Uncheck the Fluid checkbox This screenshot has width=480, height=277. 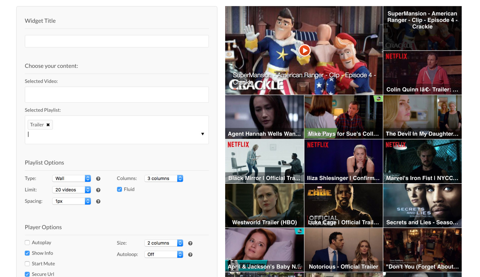[x=119, y=189]
